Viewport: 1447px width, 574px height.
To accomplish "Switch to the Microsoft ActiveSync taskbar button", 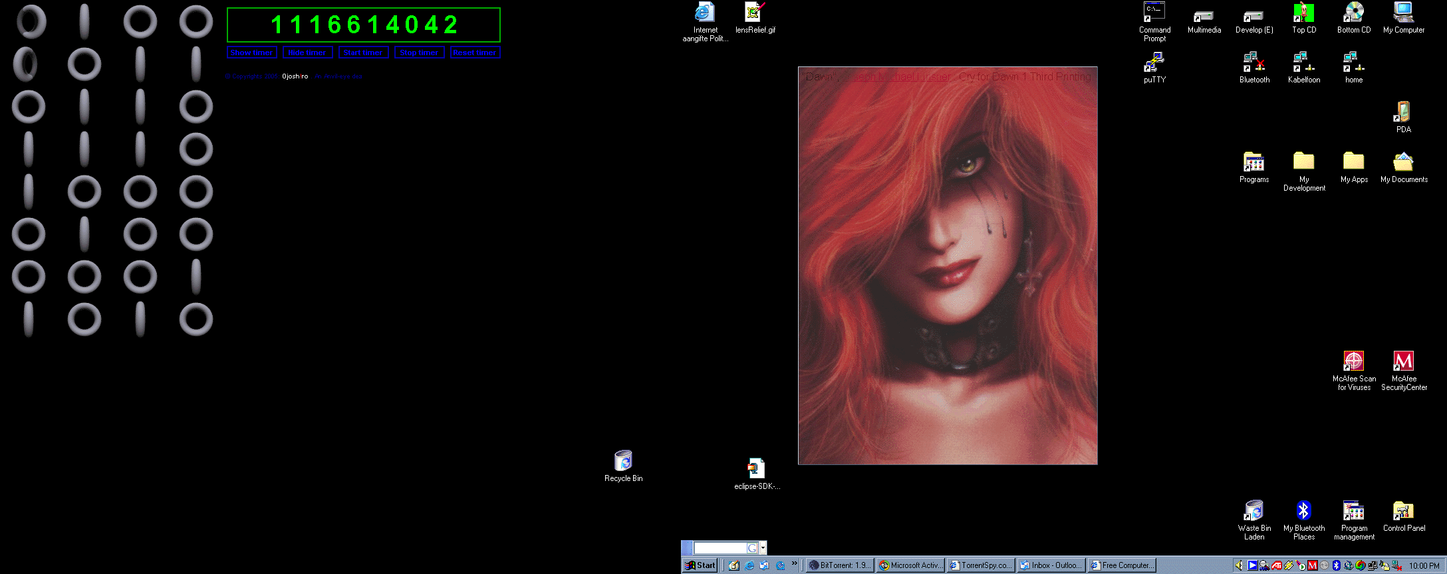I will [910, 565].
